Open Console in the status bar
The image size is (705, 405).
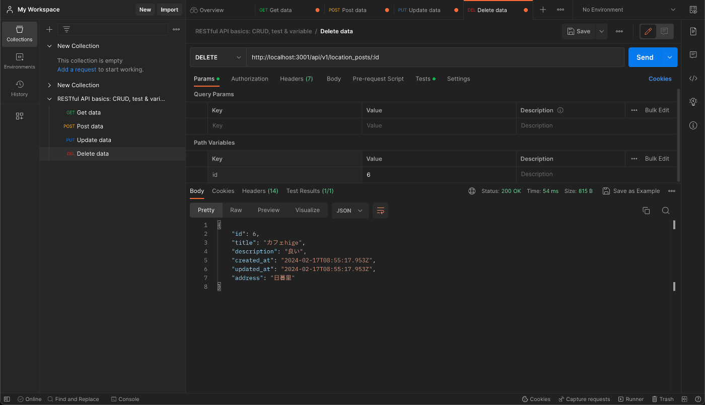tap(125, 399)
